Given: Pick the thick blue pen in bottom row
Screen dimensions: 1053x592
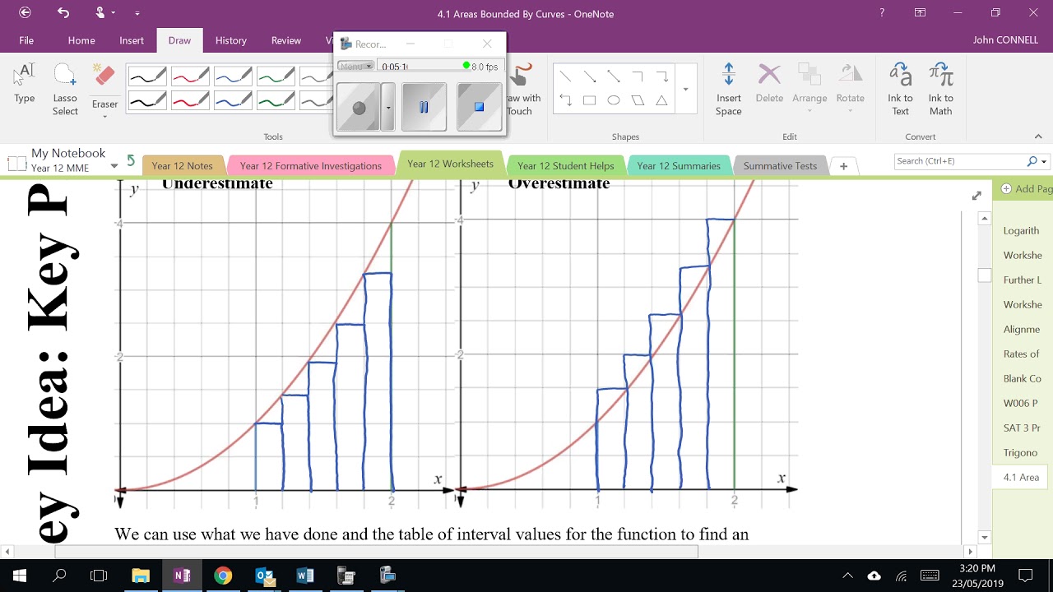Looking at the screenshot, I should tap(233, 100).
